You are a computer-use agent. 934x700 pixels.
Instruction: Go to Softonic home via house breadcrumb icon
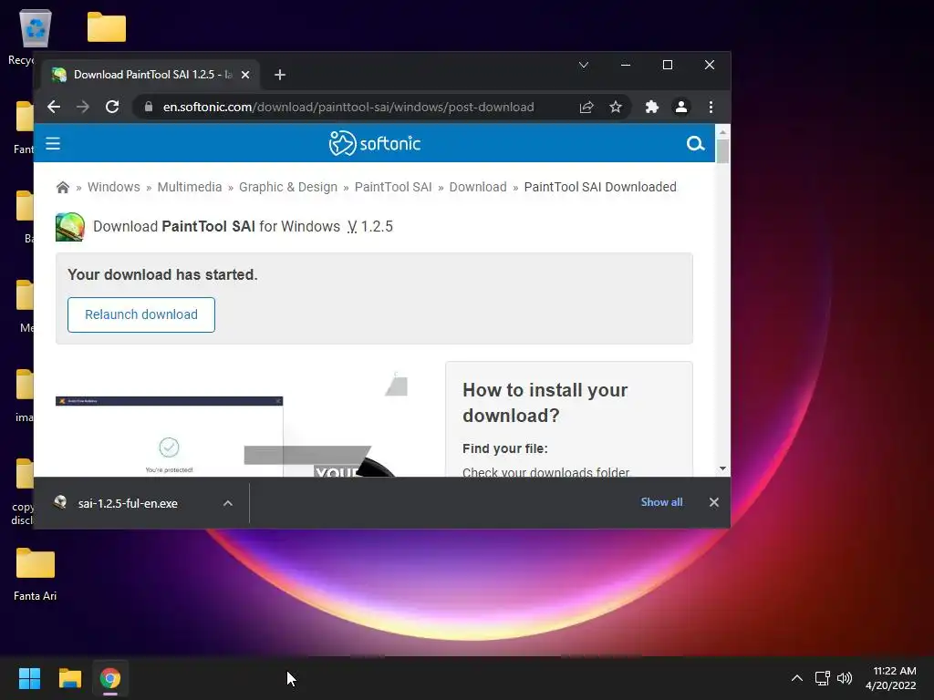[63, 188]
